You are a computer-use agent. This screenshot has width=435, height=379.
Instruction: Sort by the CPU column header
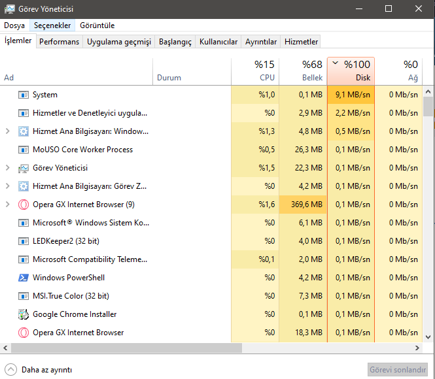click(x=255, y=71)
